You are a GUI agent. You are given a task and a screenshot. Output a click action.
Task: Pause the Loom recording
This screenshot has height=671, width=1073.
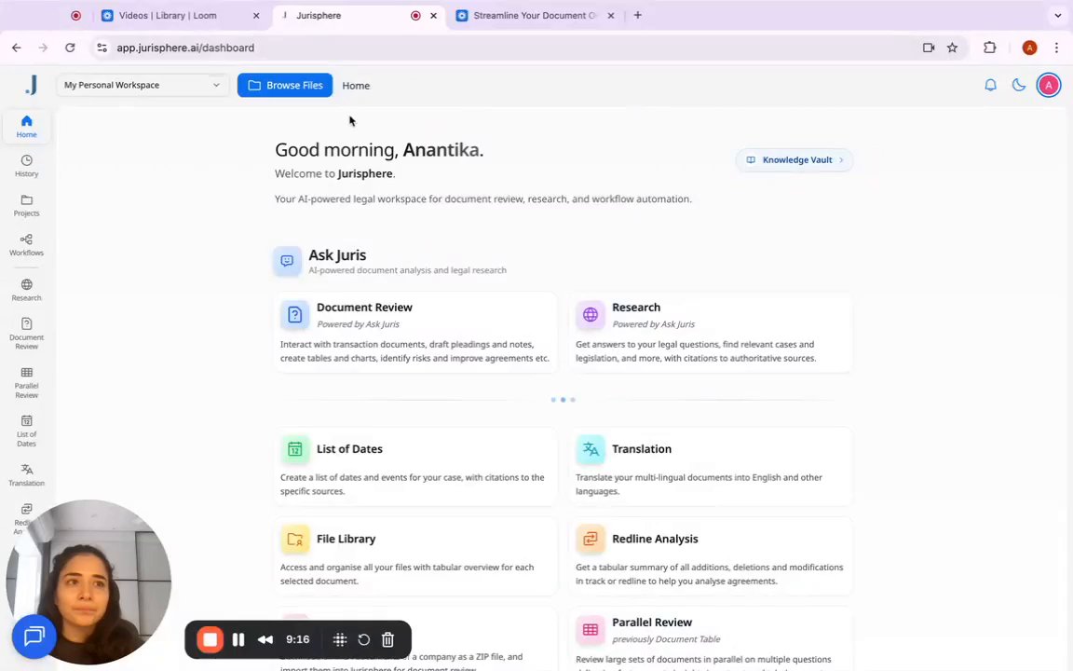pyautogui.click(x=238, y=639)
